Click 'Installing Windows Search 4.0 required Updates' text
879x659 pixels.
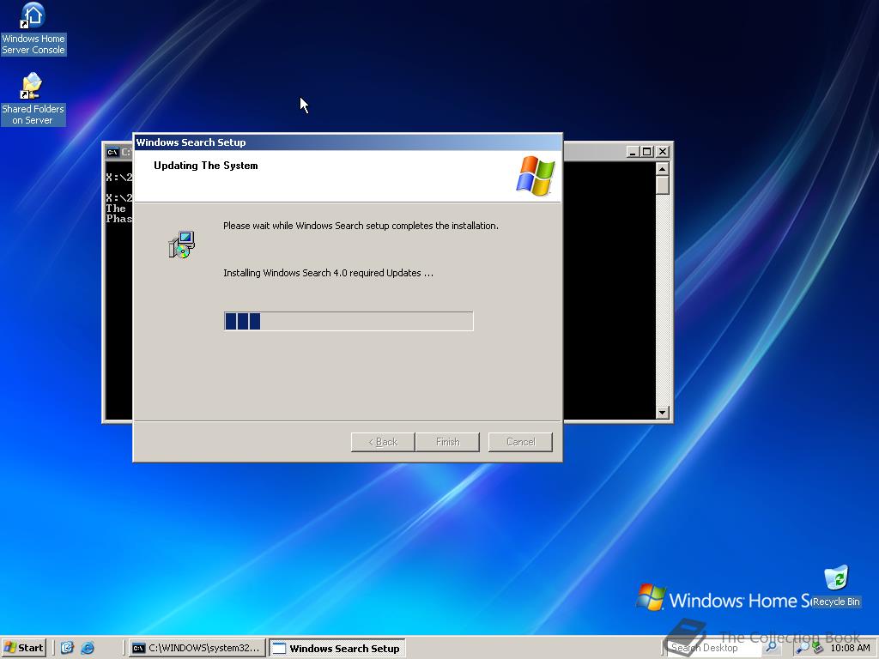[x=328, y=273]
